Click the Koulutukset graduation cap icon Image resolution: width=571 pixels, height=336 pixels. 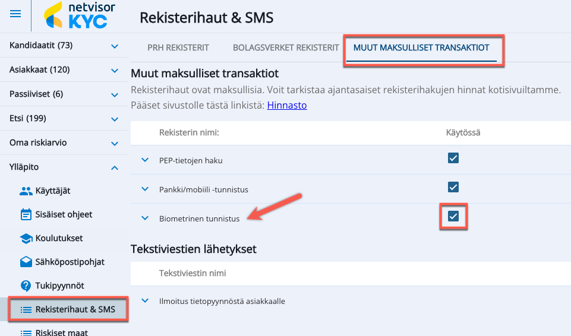point(26,238)
